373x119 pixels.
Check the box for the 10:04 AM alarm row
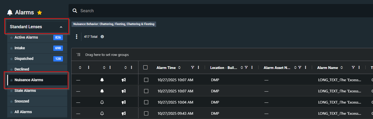click(x=146, y=102)
